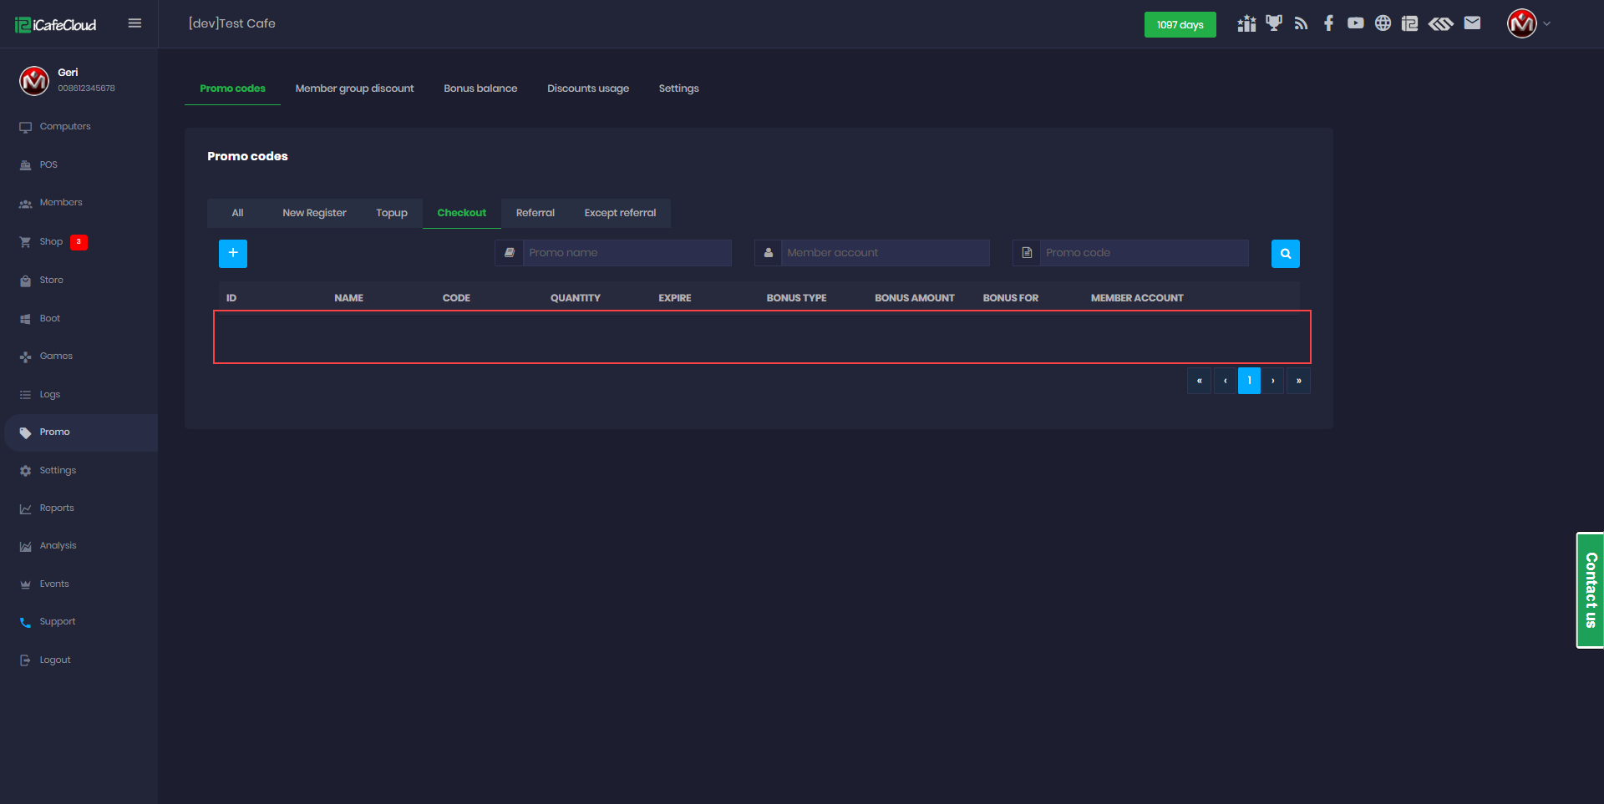Expand the user avatar dropdown arrow
The height and width of the screenshot is (804, 1604).
pos(1546,24)
